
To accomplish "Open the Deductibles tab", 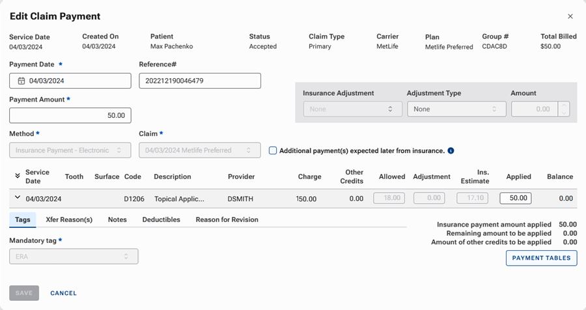I will pyautogui.click(x=161, y=219).
